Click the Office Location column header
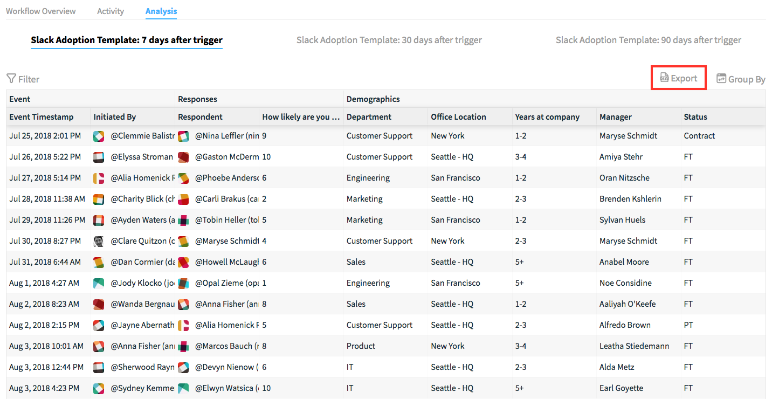772x399 pixels. (x=458, y=116)
